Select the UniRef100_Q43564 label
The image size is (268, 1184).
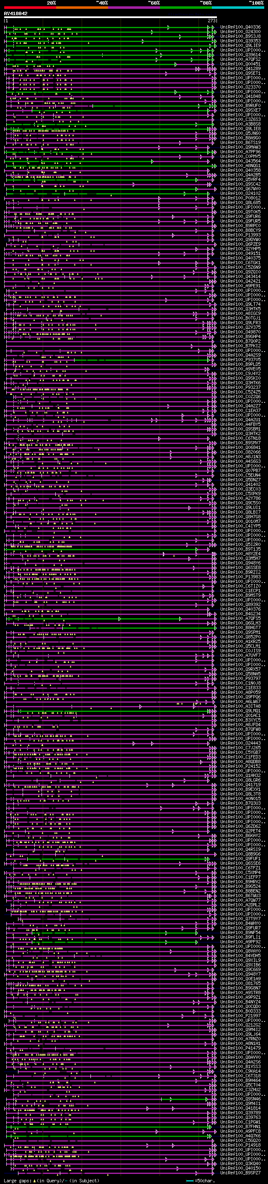pyautogui.click(x=240, y=161)
